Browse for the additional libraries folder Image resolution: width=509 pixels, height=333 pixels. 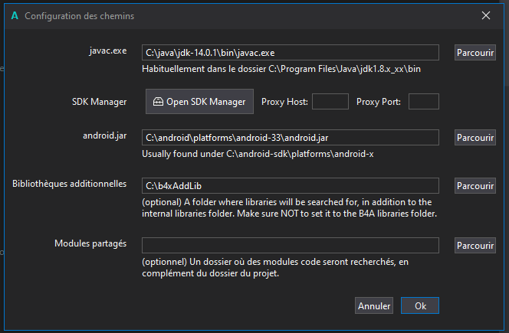click(475, 185)
